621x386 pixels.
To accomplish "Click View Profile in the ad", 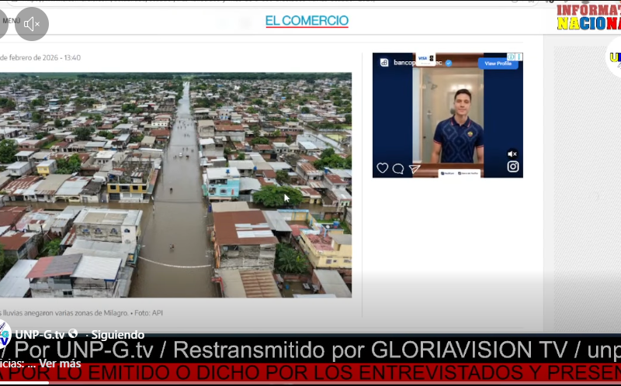I will coord(497,63).
